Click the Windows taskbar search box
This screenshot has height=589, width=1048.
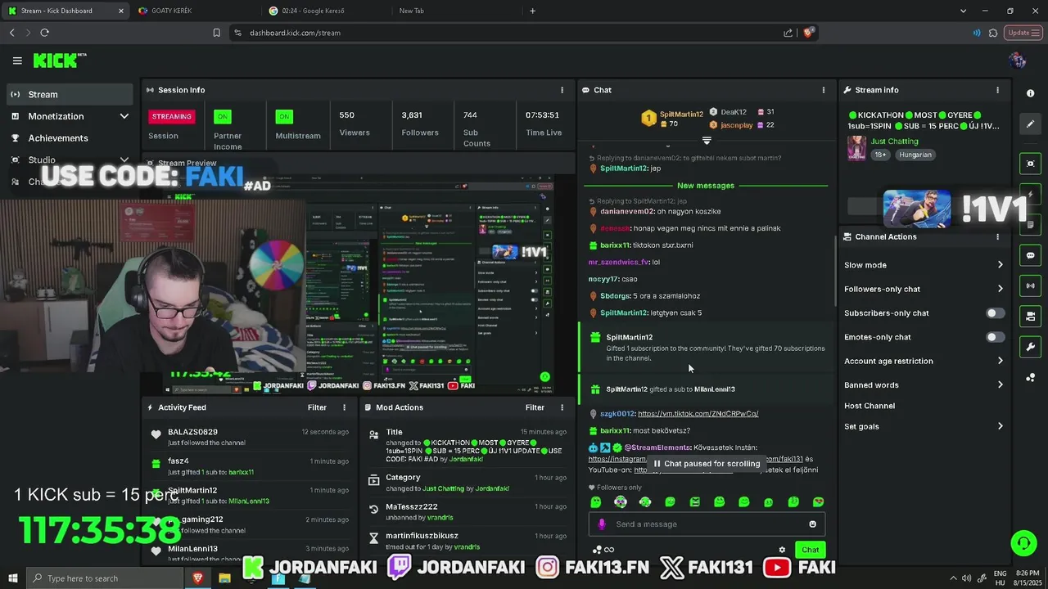click(x=105, y=578)
